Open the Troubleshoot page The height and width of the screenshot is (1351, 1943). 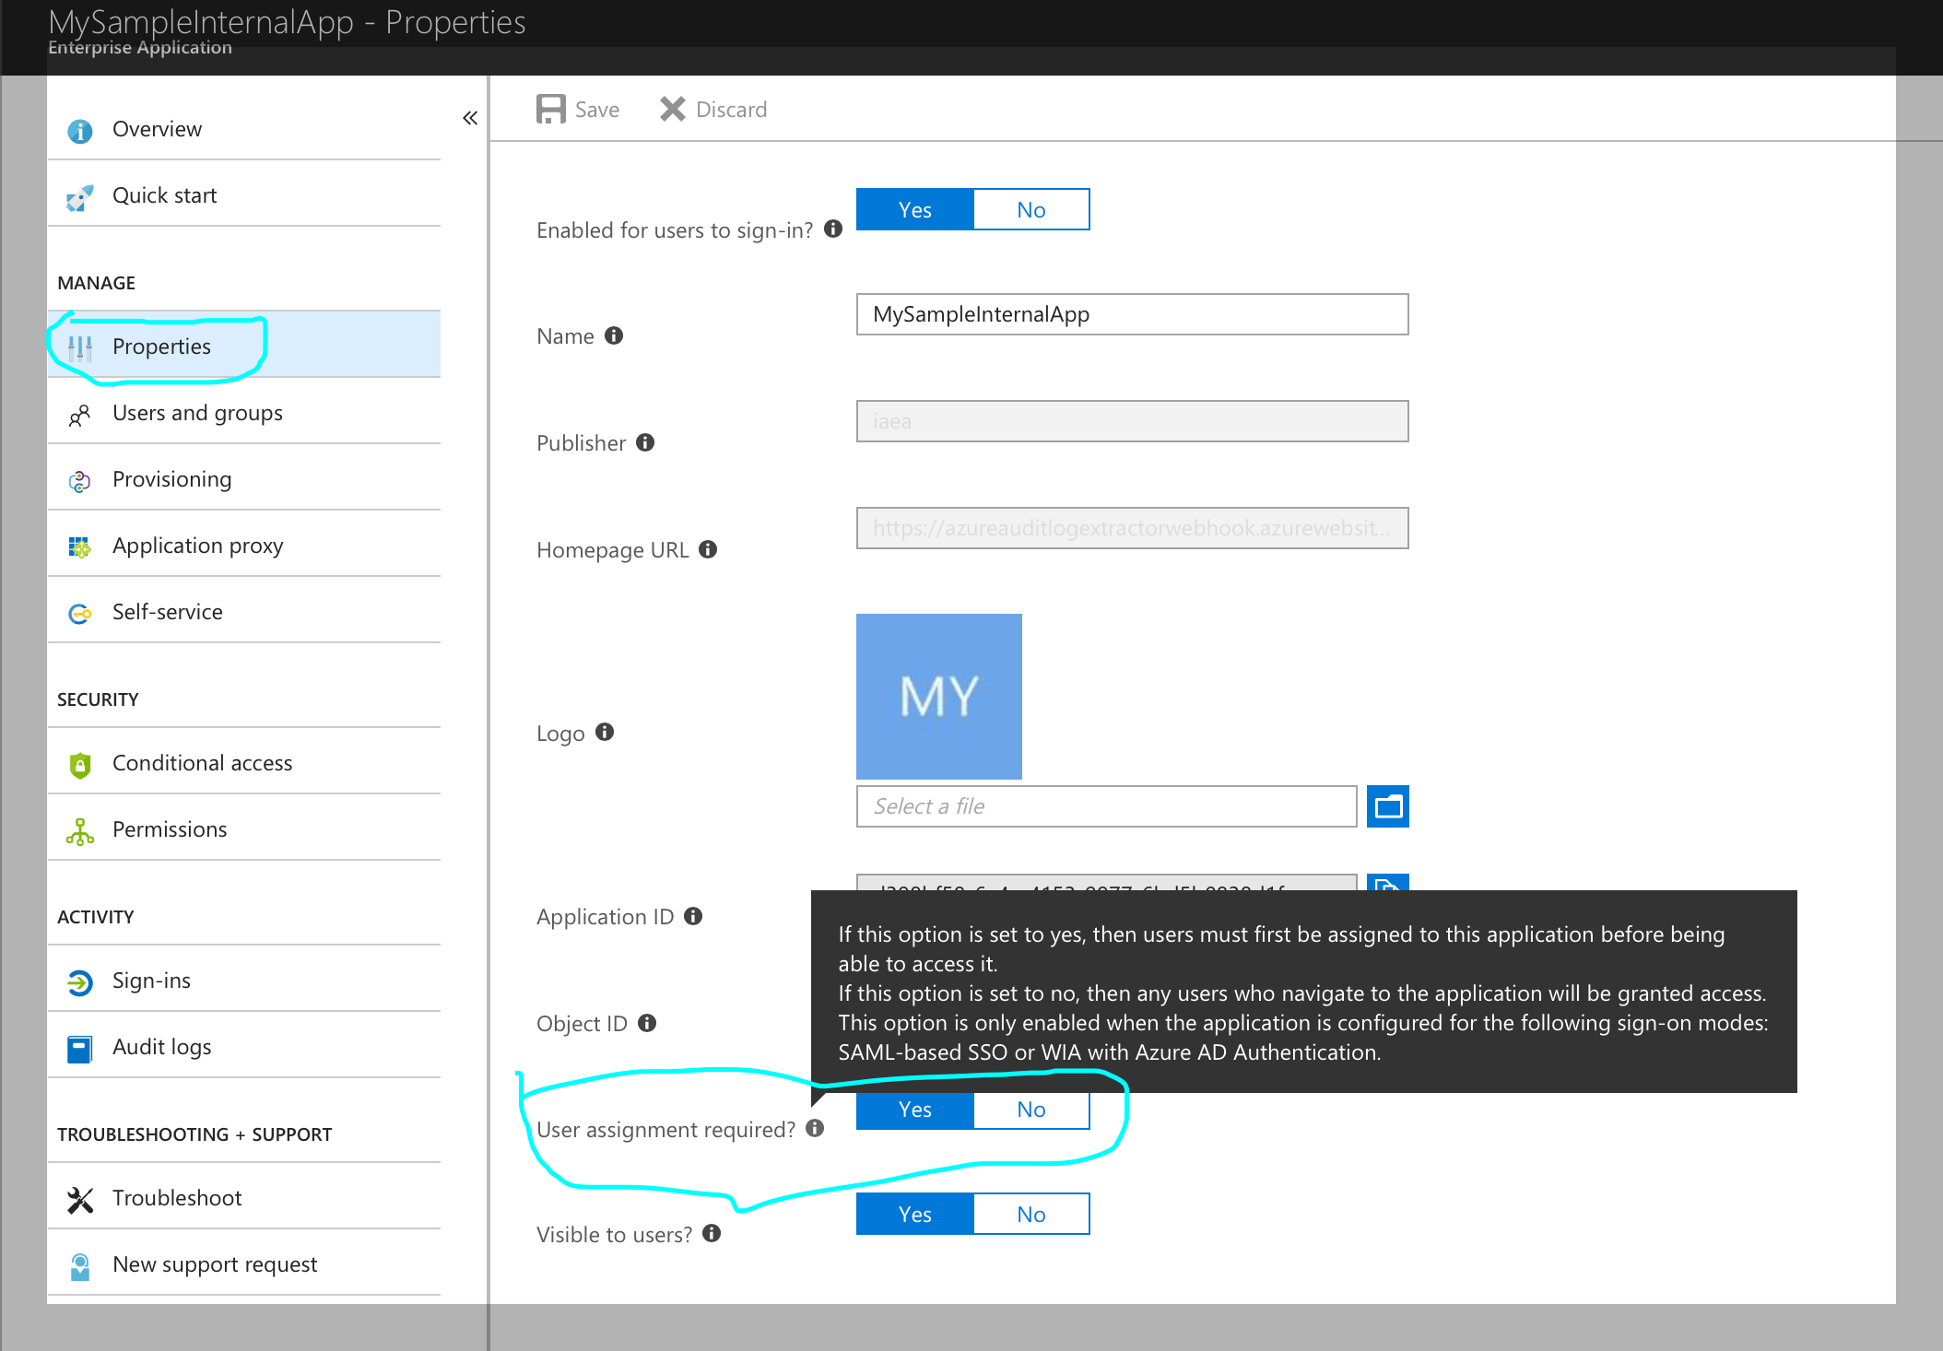coord(176,1198)
